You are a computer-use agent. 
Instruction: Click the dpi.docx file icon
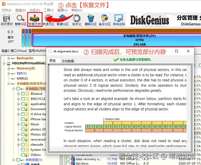[x=73, y=163]
